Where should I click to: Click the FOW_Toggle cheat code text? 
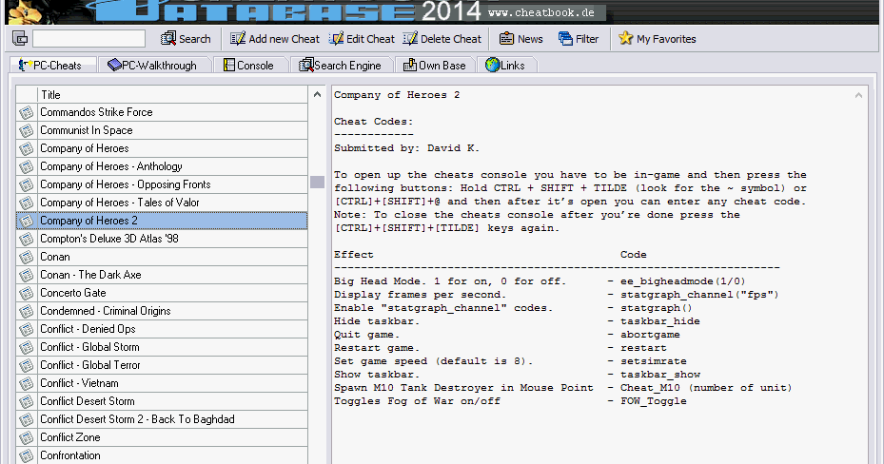654,401
